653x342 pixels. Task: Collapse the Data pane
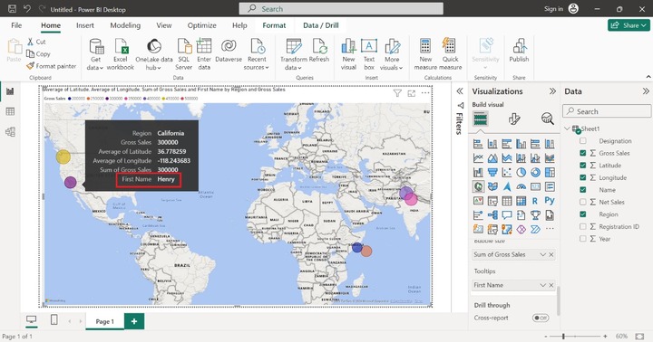pyautogui.click(x=646, y=91)
